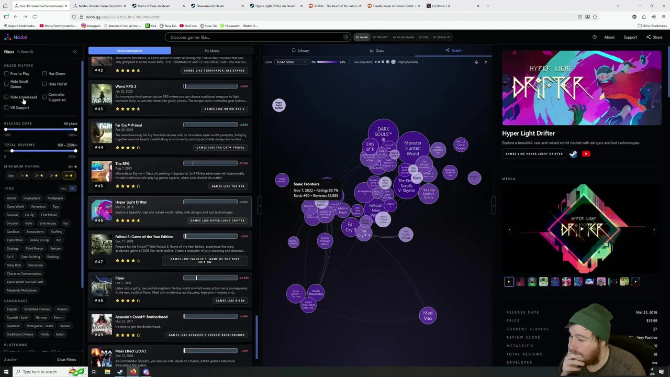Open the YouTube bookmark in bookmarks bar
The height and width of the screenshot is (377, 670).
click(188, 26)
